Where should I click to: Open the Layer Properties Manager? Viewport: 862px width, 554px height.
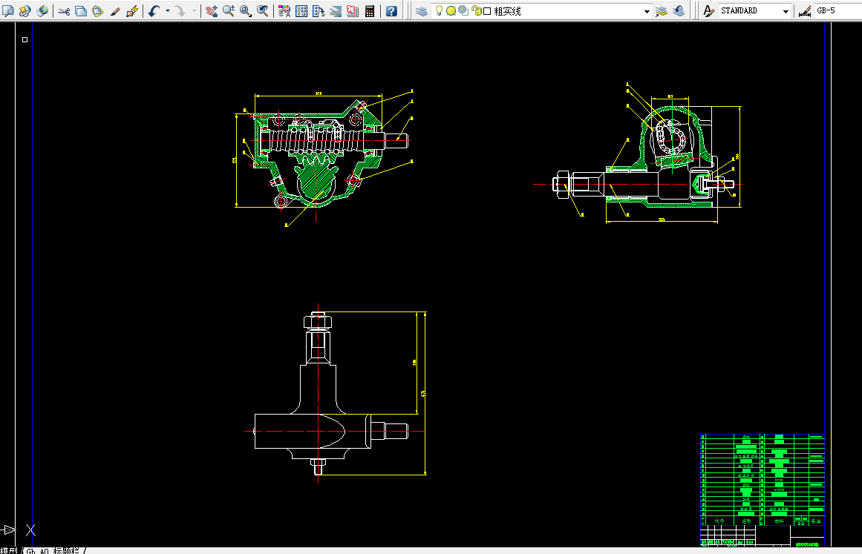point(422,11)
